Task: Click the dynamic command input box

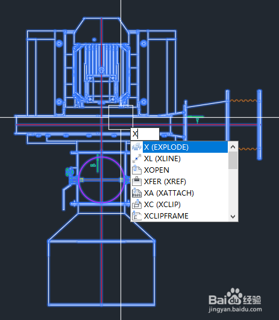Action: point(145,134)
